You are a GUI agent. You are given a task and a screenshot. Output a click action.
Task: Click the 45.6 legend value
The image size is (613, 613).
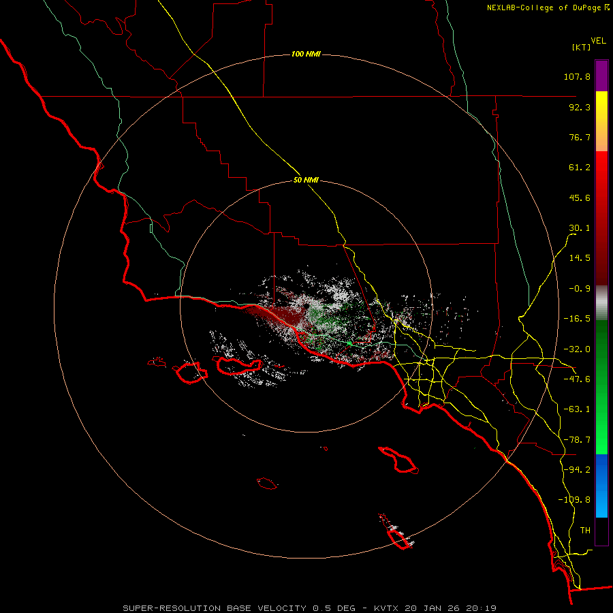point(580,198)
